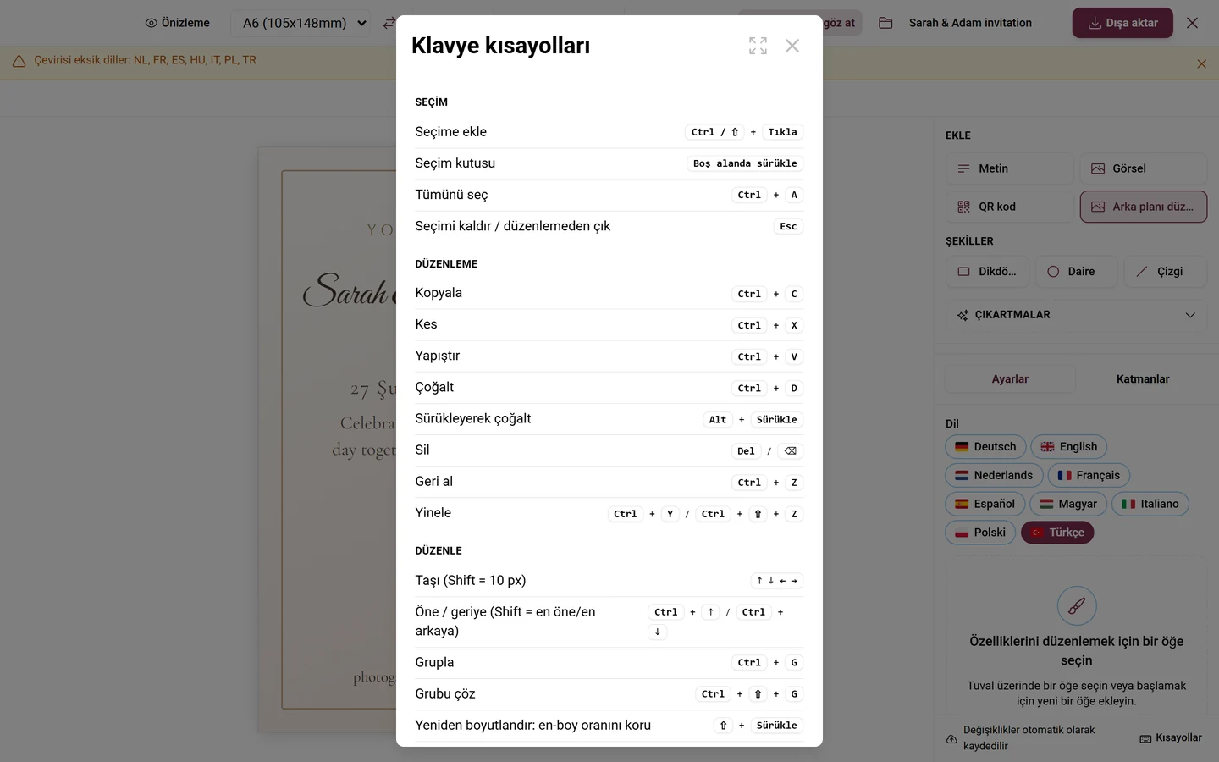The height and width of the screenshot is (762, 1219).
Task: Close the editor with the top-right X
Action: click(1192, 23)
